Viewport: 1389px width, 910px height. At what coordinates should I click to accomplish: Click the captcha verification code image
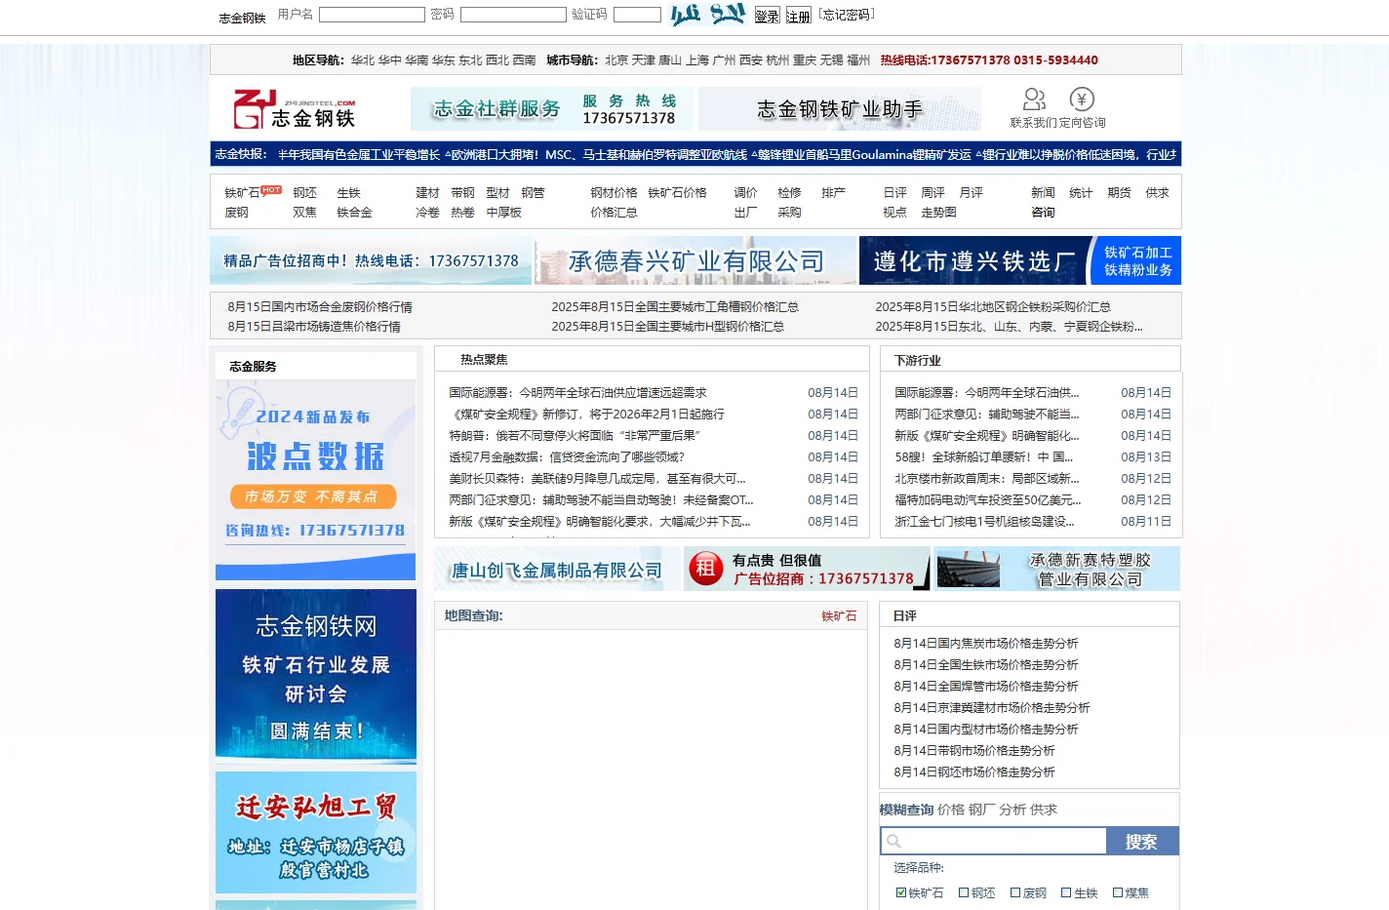708,14
